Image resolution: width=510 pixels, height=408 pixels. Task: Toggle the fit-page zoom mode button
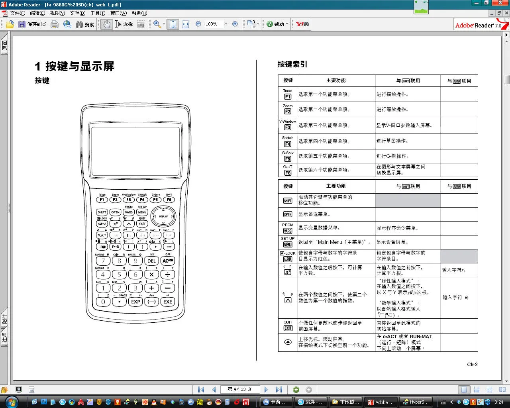pyautogui.click(x=173, y=24)
